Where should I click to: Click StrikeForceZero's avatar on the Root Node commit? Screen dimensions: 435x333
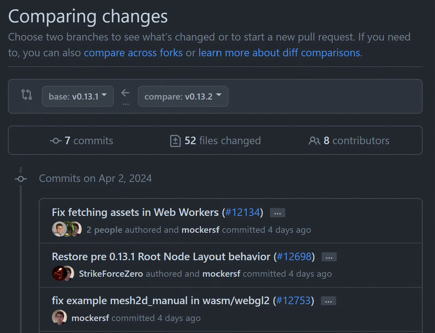pos(59,273)
